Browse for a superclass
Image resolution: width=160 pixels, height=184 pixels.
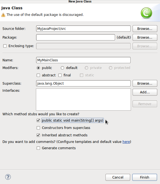pyautogui.click(x=145, y=84)
